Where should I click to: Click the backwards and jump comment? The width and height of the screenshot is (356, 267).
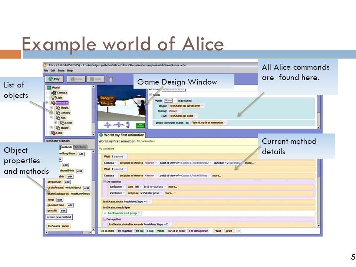[122, 213]
